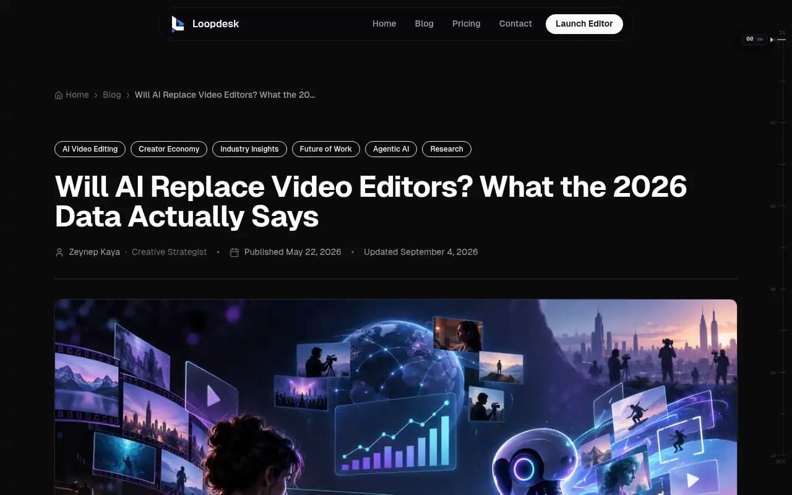Viewport: 792px width, 495px height.
Task: Click the Loopdesk brand name
Action: pyautogui.click(x=215, y=24)
